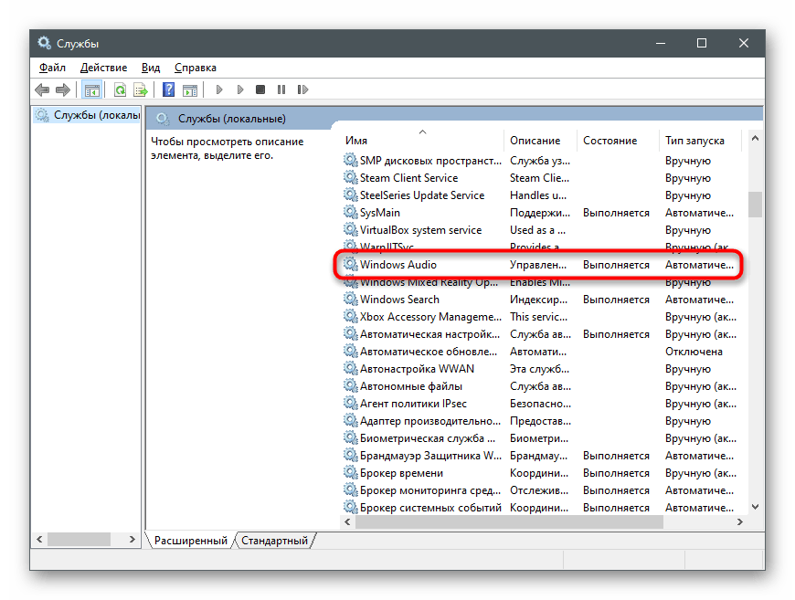Viewport: 795px width, 600px height.
Task: Sort by the Описание column header
Action: [540, 141]
